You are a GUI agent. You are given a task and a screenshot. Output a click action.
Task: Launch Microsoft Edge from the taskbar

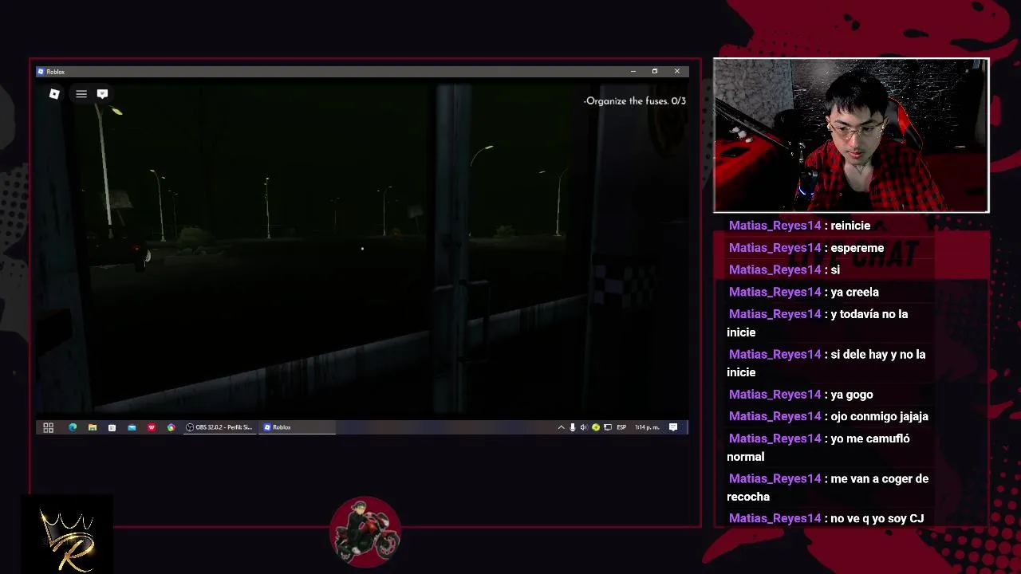coord(73,427)
